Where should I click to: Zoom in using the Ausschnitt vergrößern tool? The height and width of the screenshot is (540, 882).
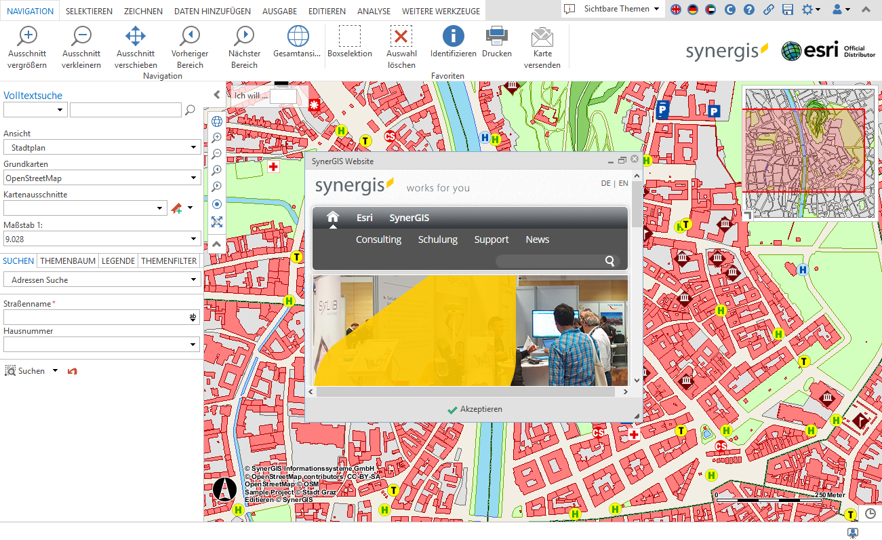[27, 42]
